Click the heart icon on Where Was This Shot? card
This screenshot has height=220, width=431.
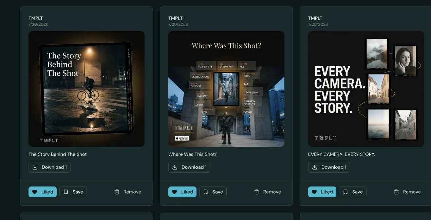(x=174, y=192)
